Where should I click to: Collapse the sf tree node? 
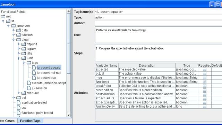[x=3, y=21]
